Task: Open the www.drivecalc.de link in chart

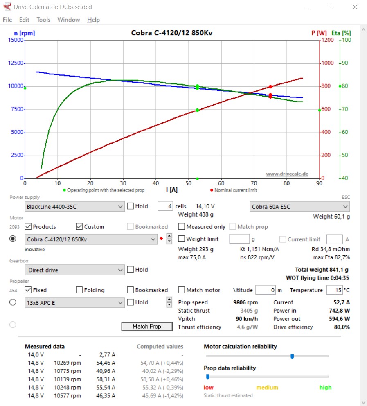Action: (287, 174)
